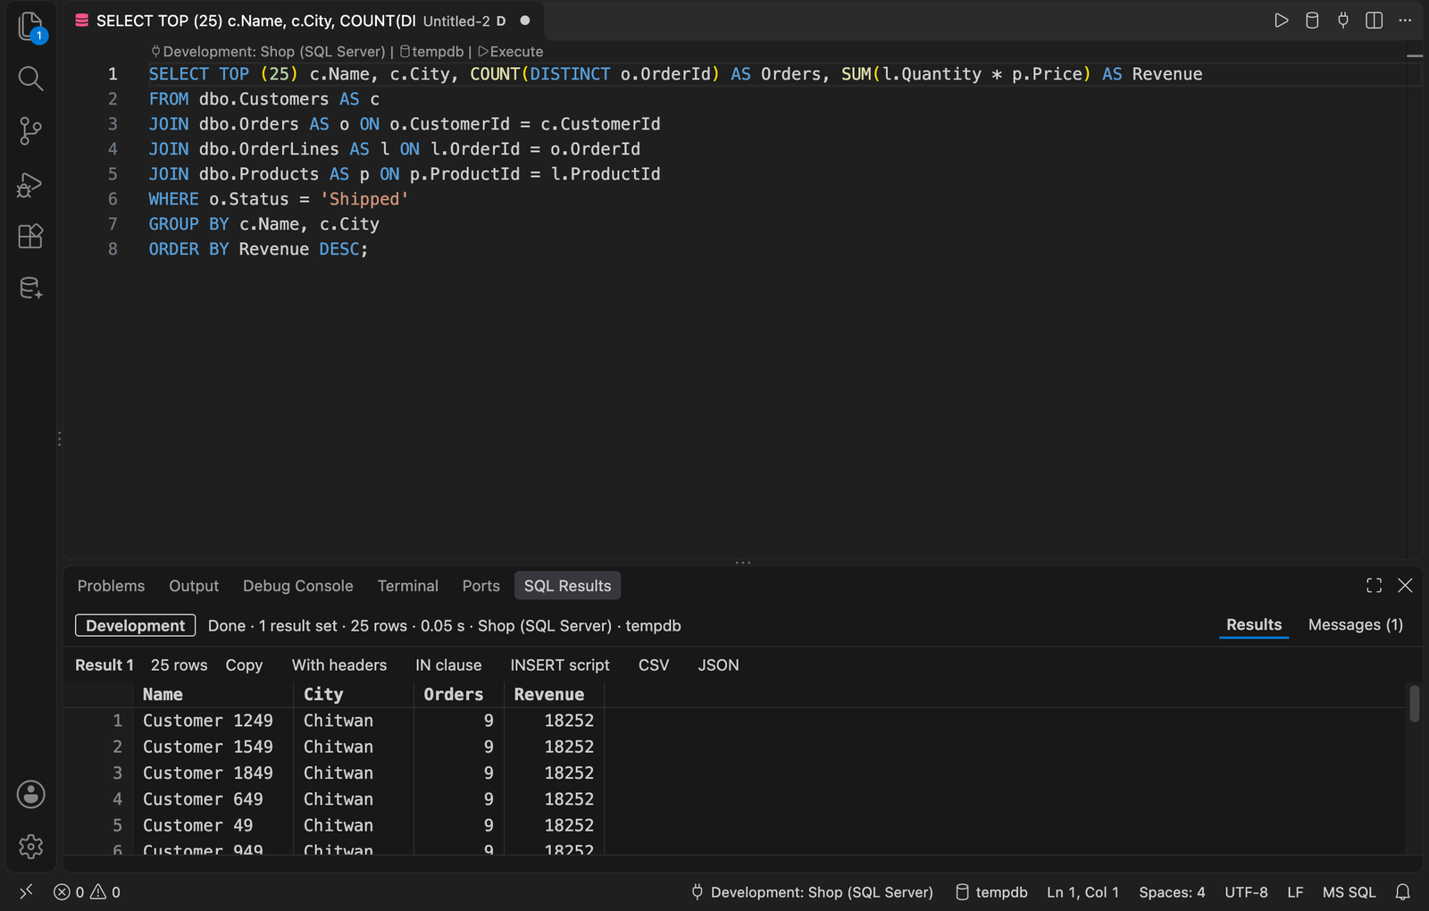This screenshot has width=1429, height=911.
Task: Export results using the CSV button
Action: click(654, 665)
